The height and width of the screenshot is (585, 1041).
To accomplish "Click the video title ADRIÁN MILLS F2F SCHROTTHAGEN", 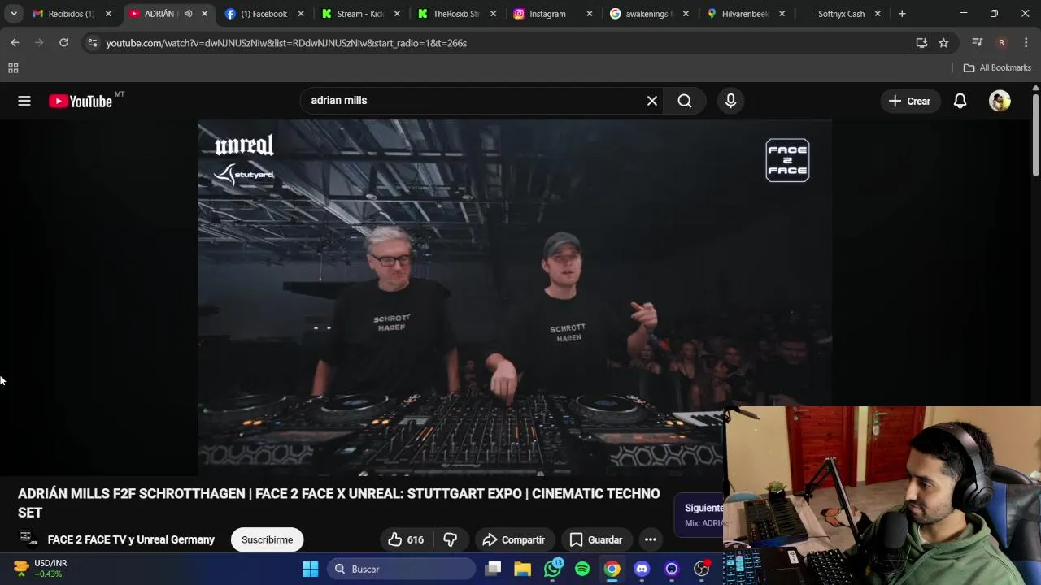I will [339, 503].
